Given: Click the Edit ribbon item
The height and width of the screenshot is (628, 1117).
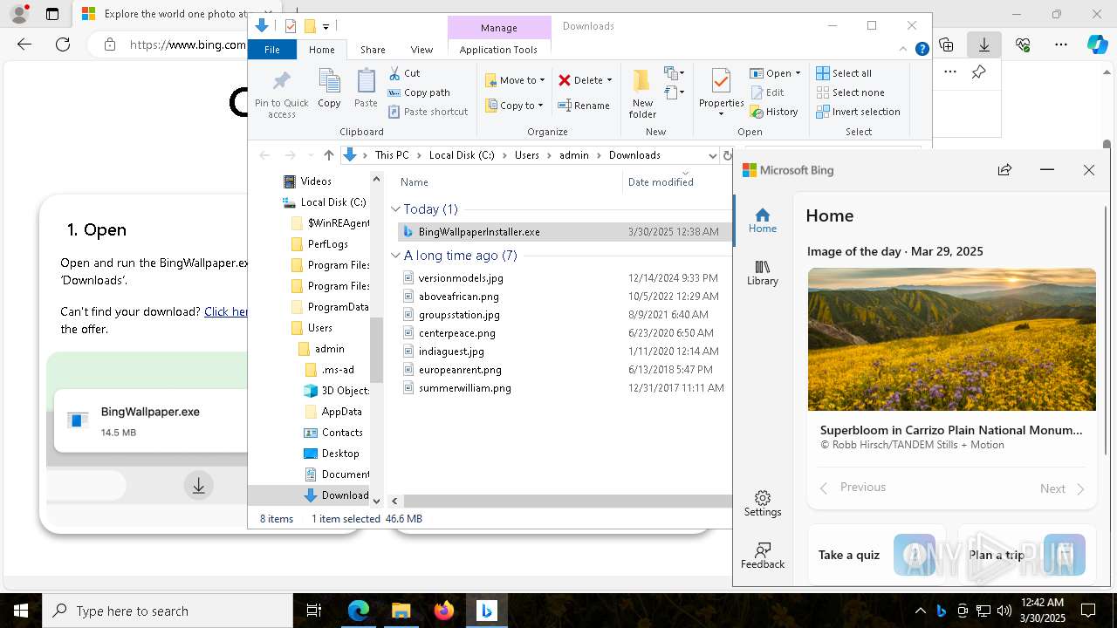Looking at the screenshot, I should pos(767,92).
